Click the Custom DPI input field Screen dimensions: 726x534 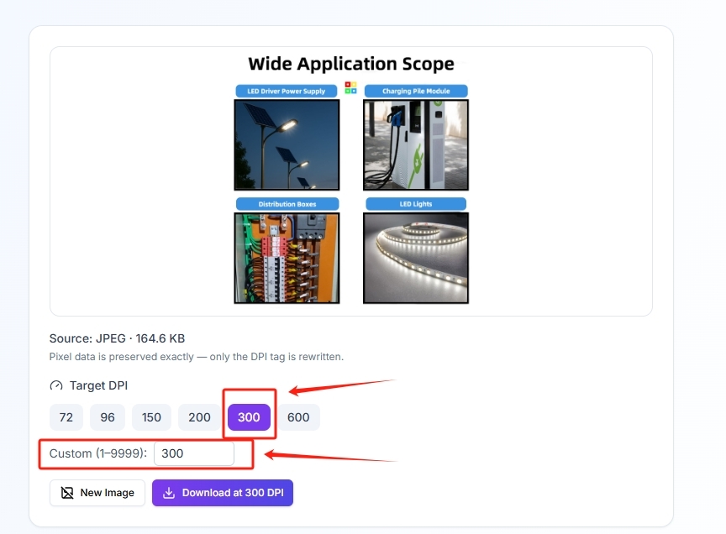(194, 453)
